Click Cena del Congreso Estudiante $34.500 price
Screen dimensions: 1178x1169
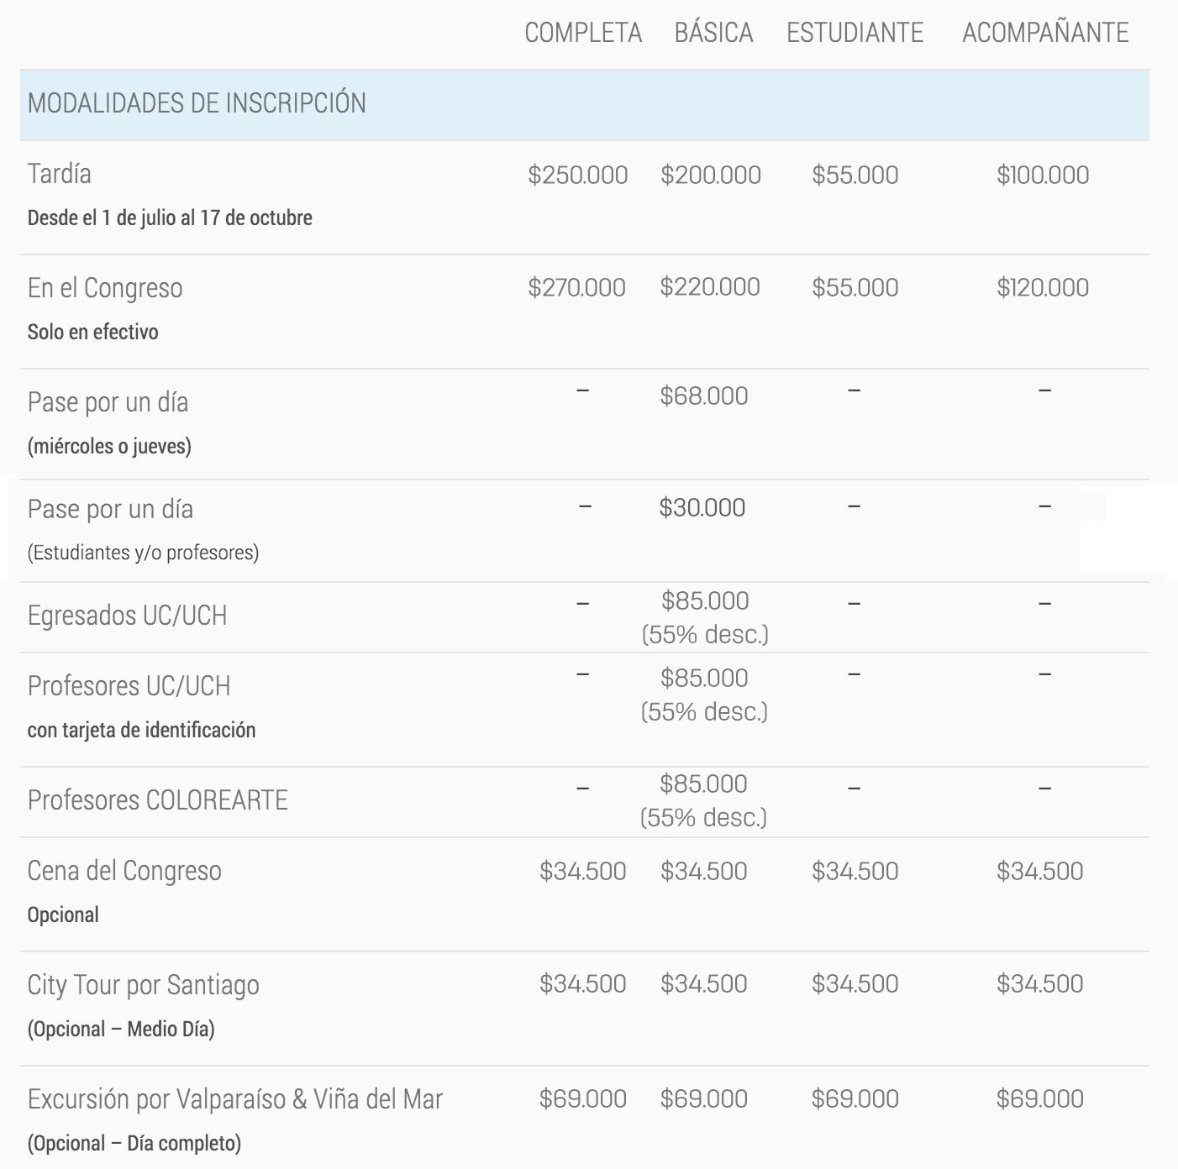(x=855, y=871)
